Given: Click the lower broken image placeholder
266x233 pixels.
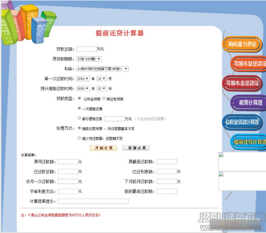Looking at the screenshot, I should [x=242, y=181].
